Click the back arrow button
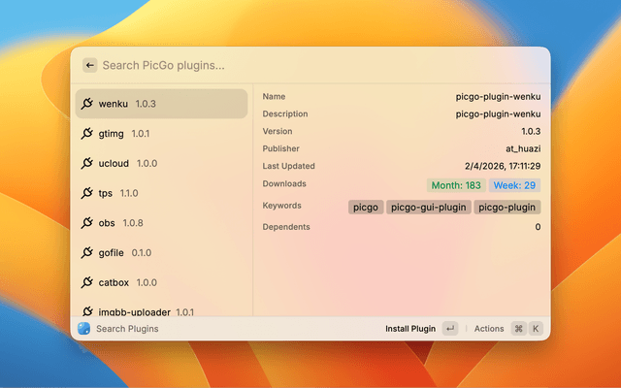Image resolution: width=621 pixels, height=388 pixels. 89,65
